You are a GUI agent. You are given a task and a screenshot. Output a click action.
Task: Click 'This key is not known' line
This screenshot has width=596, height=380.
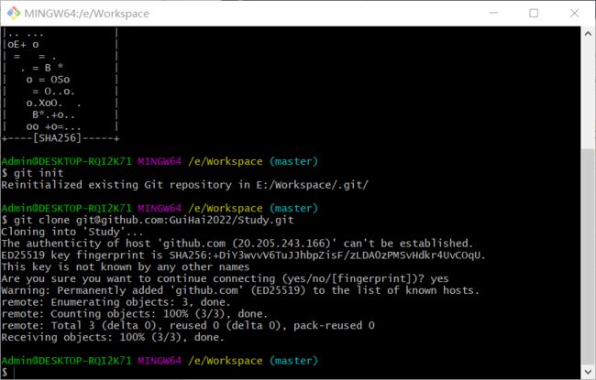pos(126,266)
